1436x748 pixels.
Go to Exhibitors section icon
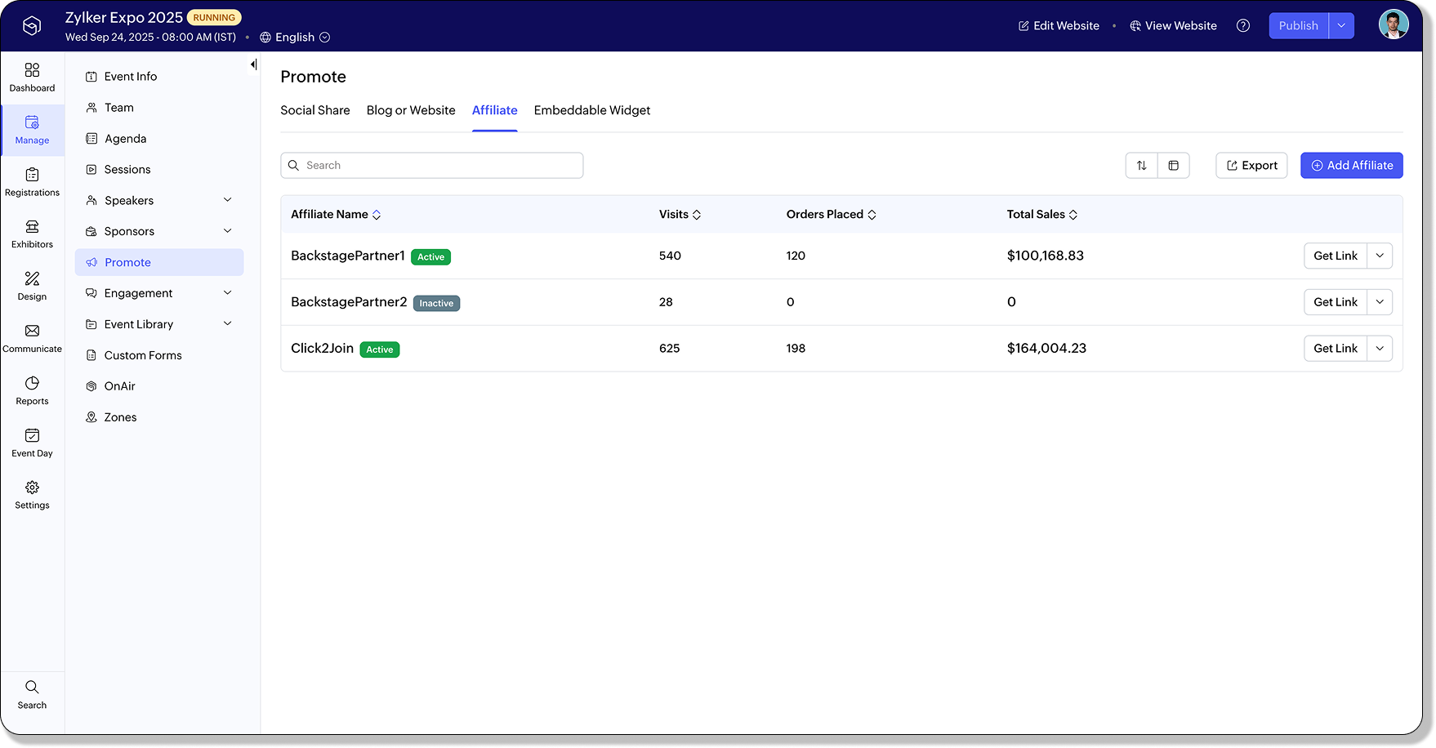32,228
